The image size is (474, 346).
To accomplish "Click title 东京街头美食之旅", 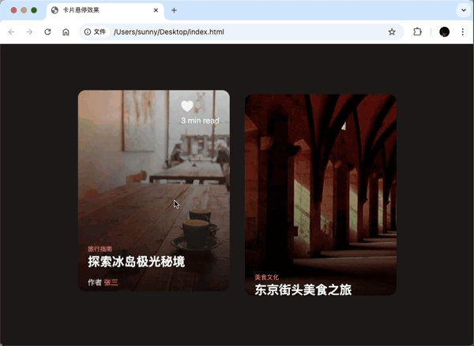I will [x=303, y=289].
